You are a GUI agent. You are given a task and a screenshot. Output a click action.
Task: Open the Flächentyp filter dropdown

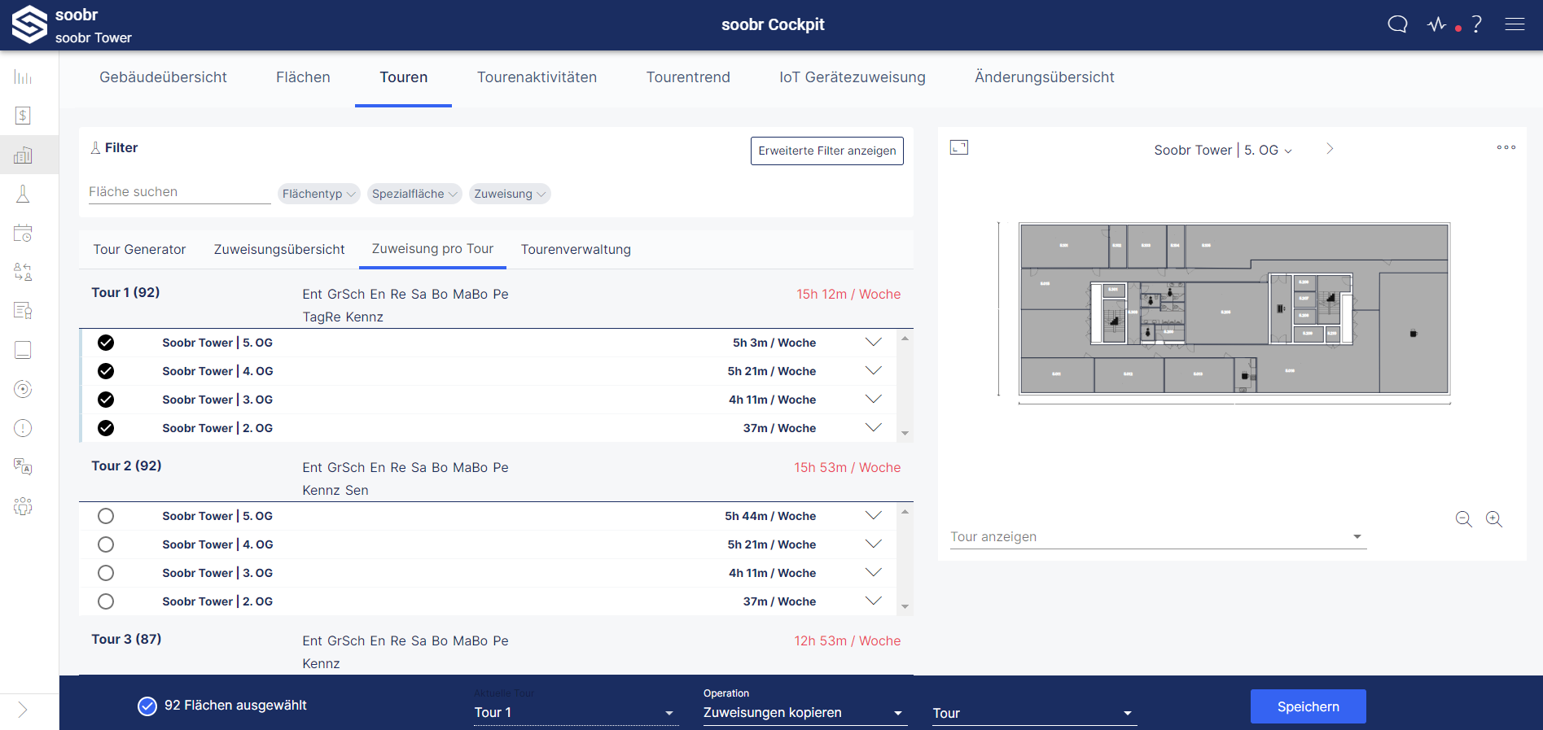click(319, 194)
